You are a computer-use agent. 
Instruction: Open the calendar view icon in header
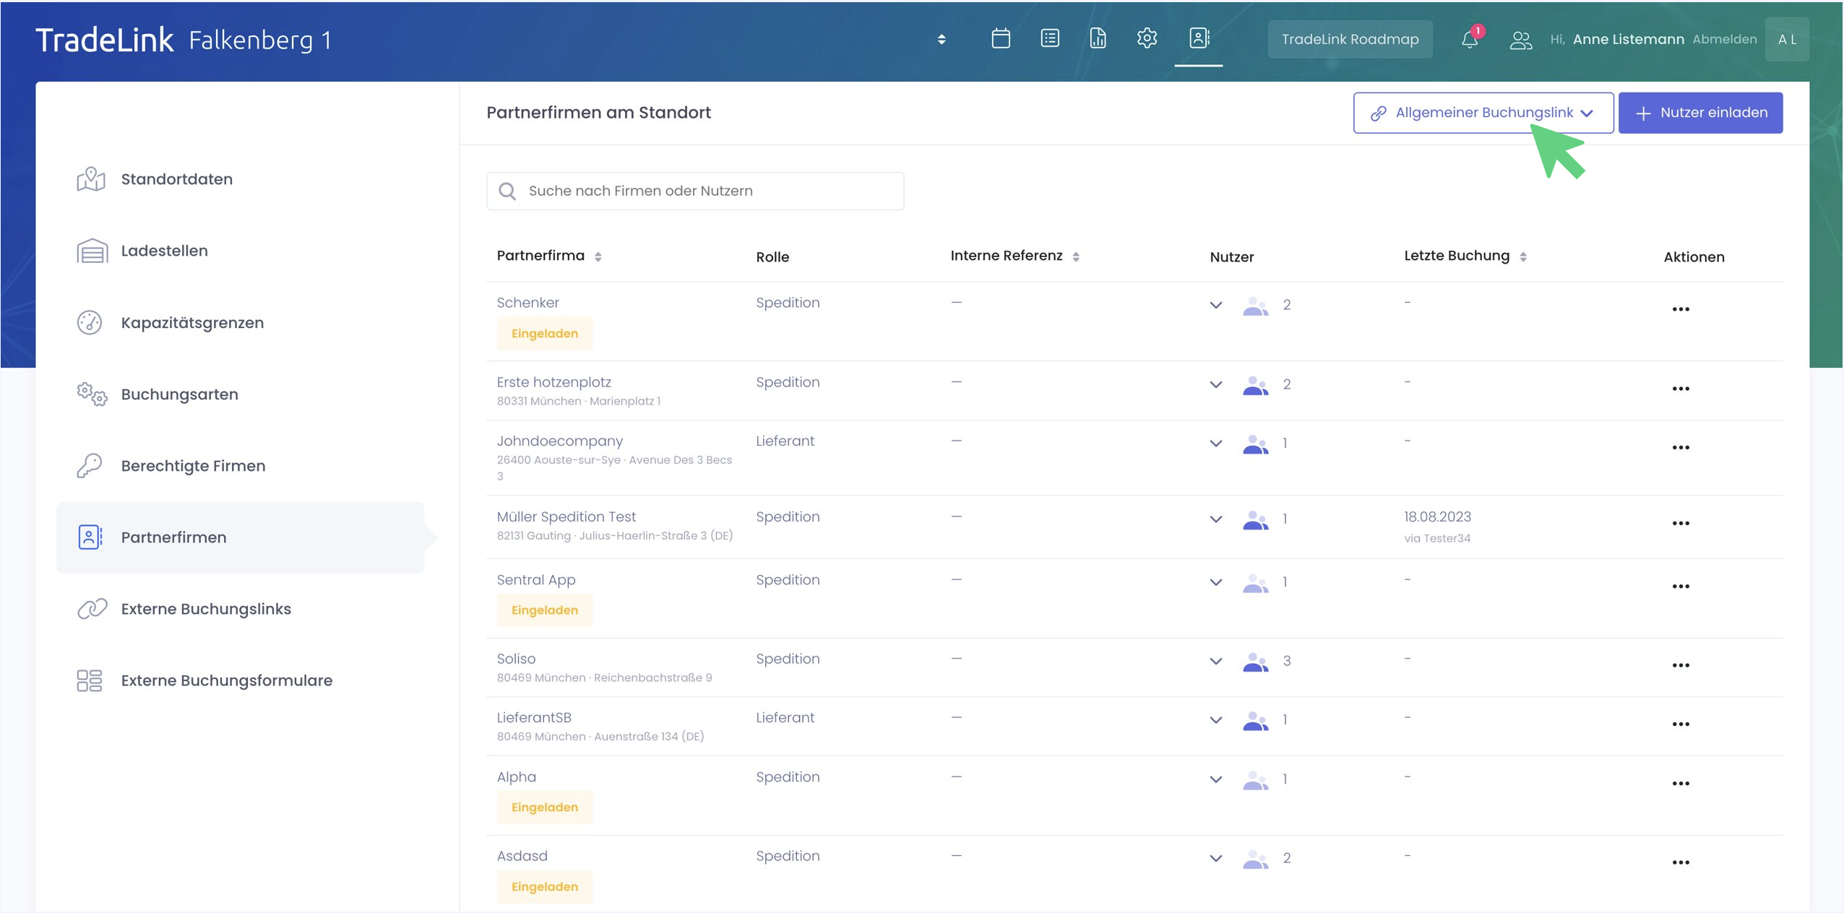(x=1000, y=38)
